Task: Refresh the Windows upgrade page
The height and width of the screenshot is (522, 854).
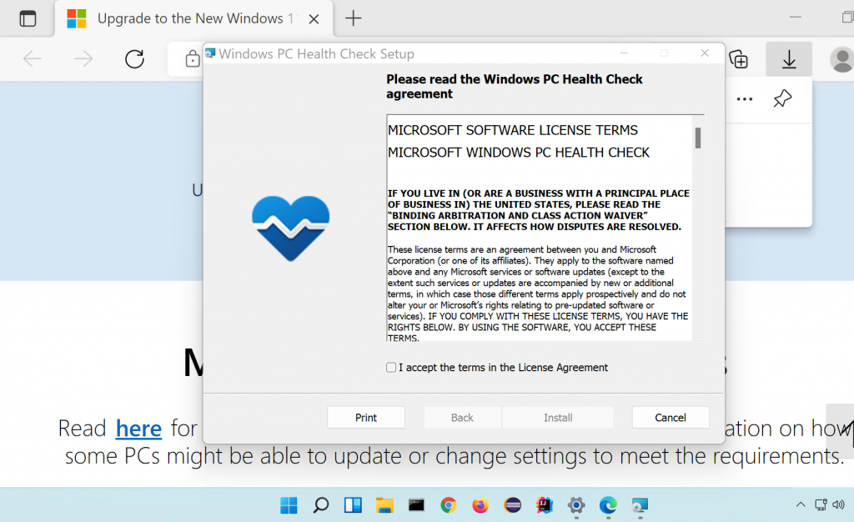Action: click(134, 59)
